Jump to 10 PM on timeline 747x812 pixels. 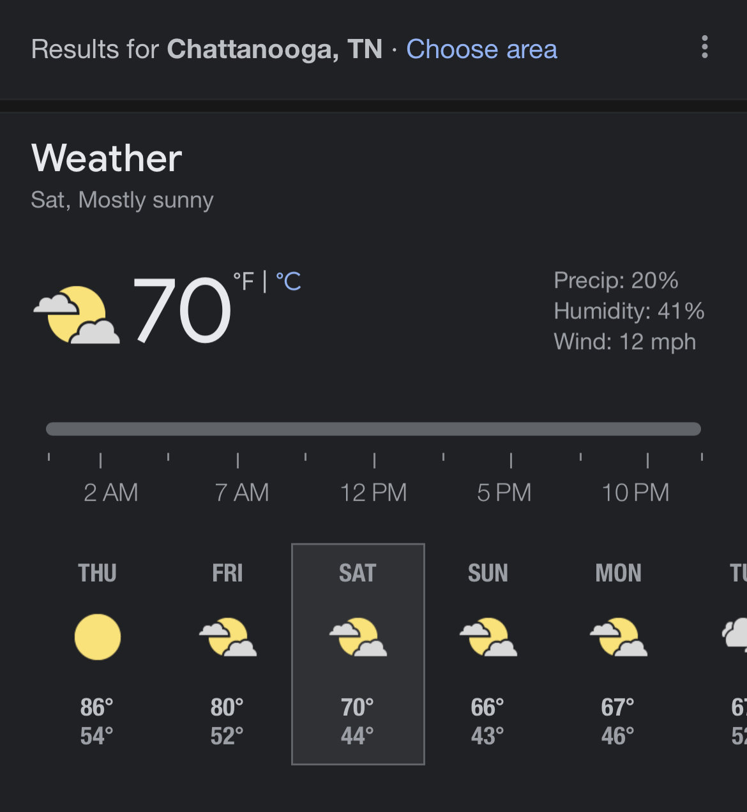635,492
